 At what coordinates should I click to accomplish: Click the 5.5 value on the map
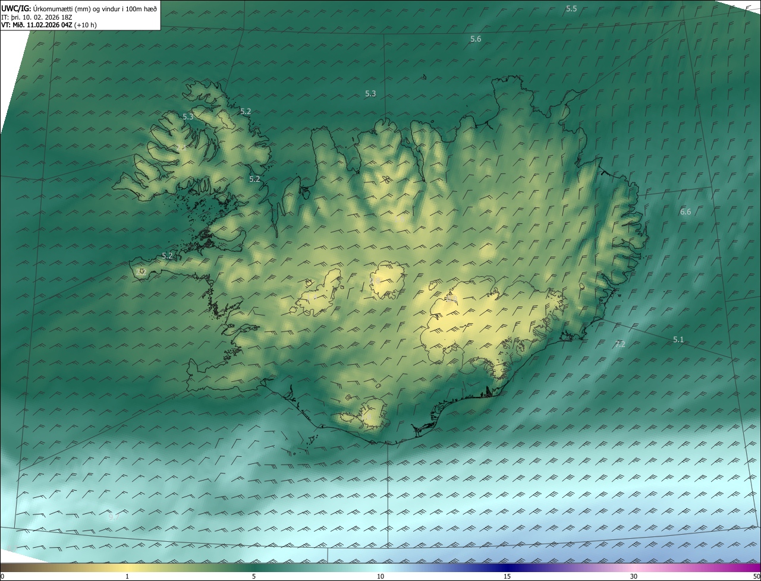coord(571,9)
